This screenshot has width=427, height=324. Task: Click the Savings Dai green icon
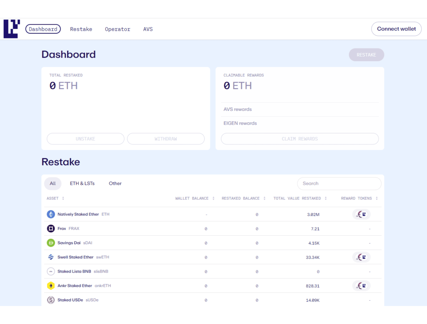click(51, 243)
